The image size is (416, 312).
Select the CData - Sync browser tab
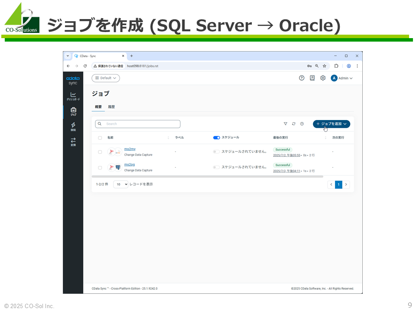point(99,56)
